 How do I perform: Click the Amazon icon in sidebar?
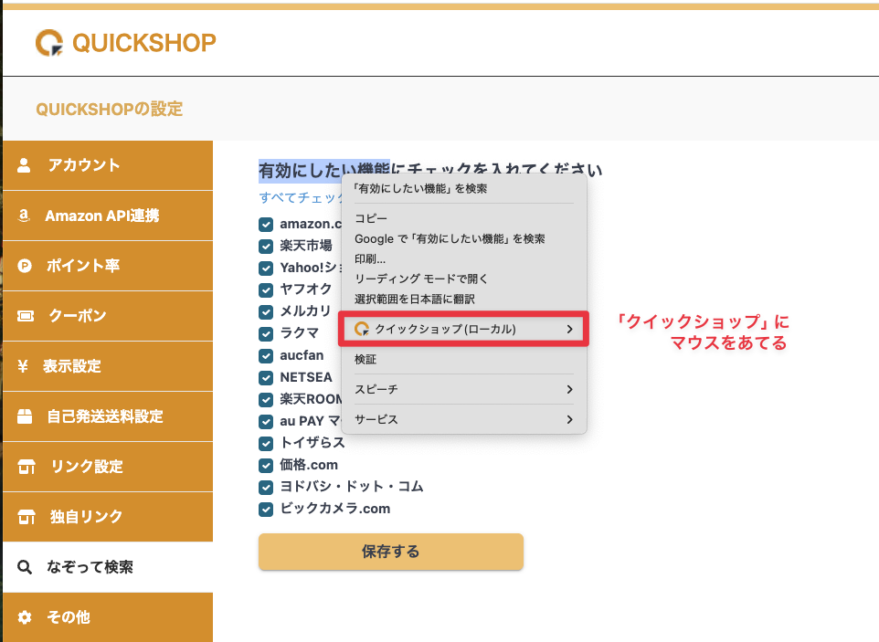(25, 216)
